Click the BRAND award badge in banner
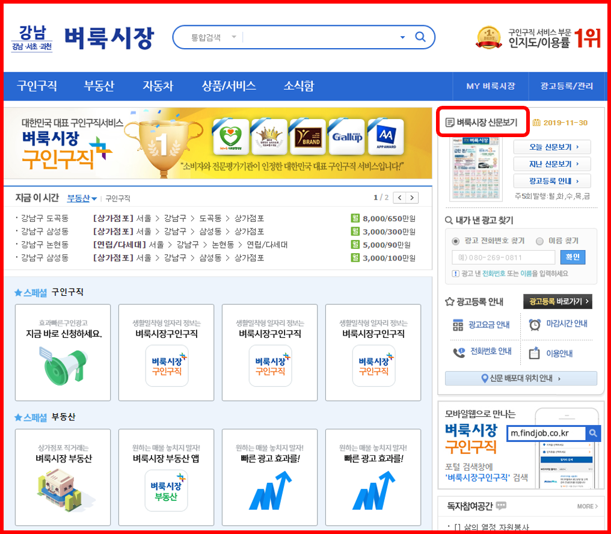Screen dimensions: 611x534 [308, 137]
